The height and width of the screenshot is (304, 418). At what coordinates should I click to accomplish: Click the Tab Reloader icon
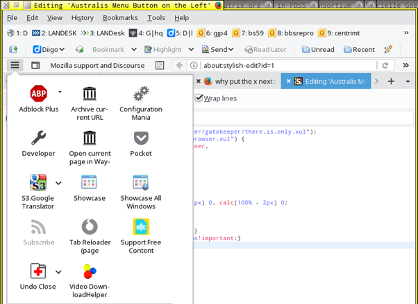coord(90,227)
